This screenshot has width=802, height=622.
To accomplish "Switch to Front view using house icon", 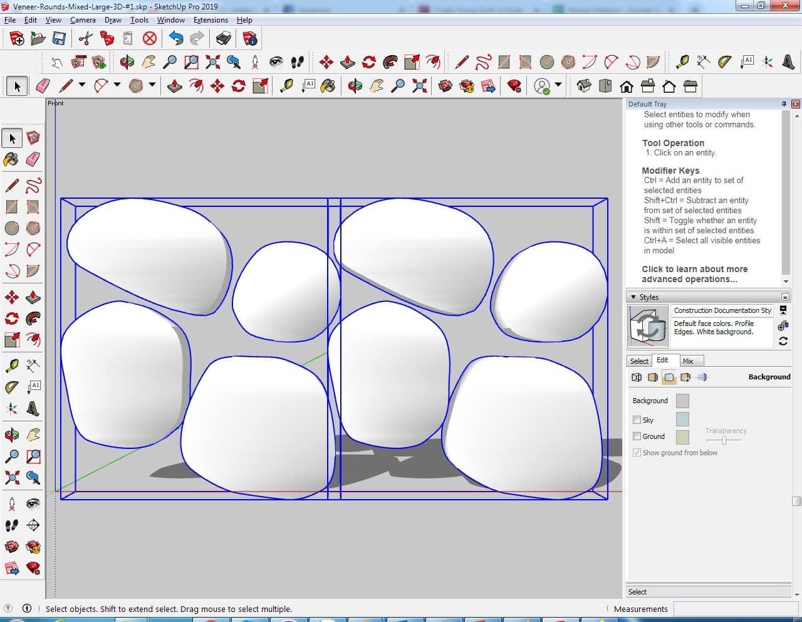I will [x=626, y=86].
